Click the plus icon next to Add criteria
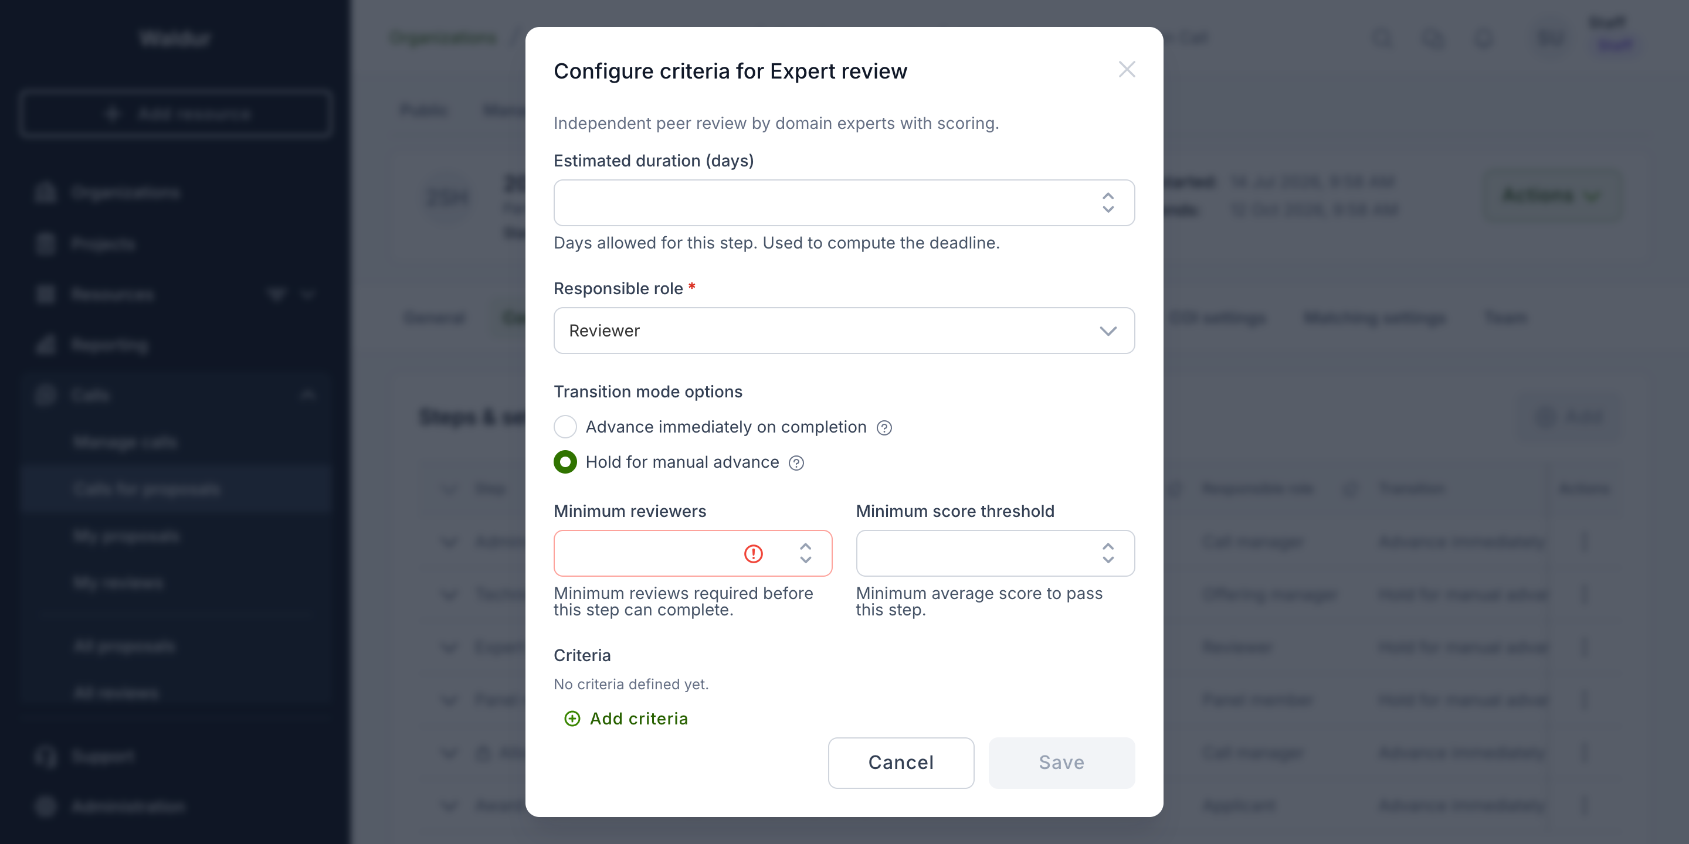 click(x=572, y=719)
